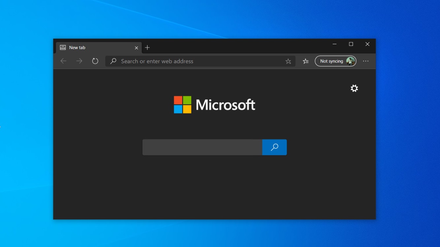Click the New tab favicon
This screenshot has width=440, height=247.
[62, 47]
